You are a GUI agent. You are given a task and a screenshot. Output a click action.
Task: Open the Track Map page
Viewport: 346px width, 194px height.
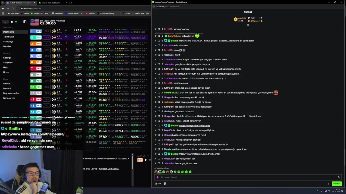click(x=8, y=37)
